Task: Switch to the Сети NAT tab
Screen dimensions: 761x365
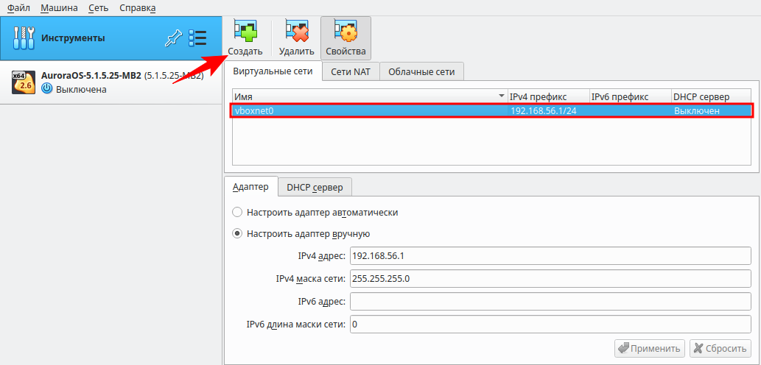Action: click(x=351, y=72)
